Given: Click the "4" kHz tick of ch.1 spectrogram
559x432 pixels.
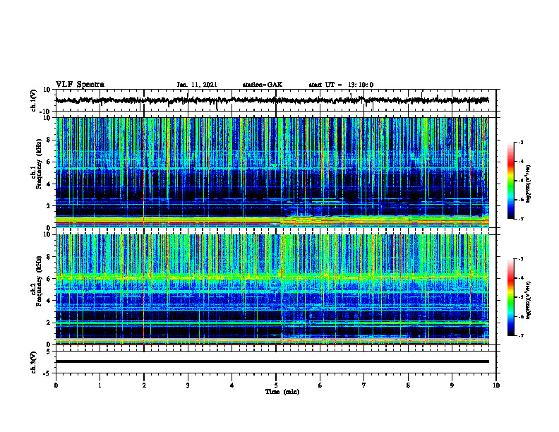Looking at the screenshot, I should [49, 184].
